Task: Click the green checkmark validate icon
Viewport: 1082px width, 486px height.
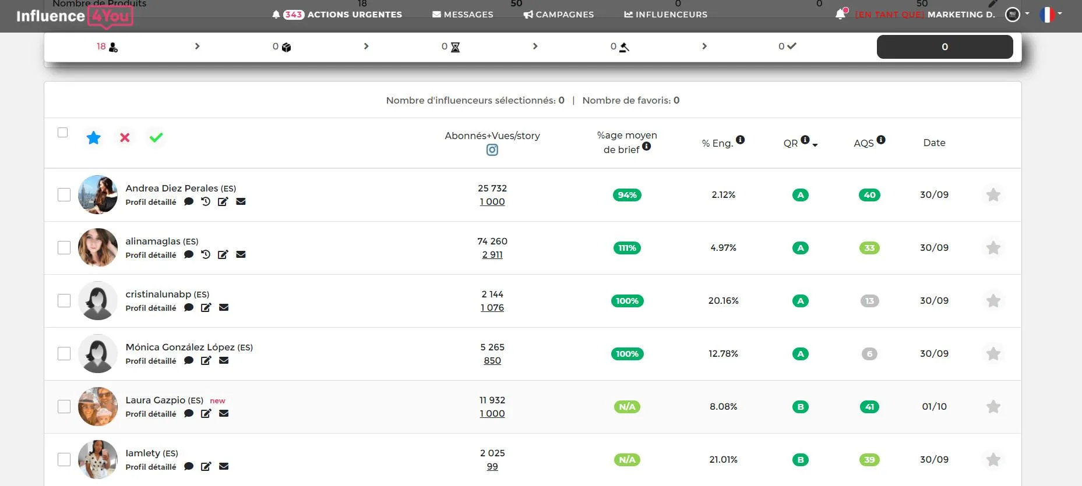Action: click(156, 138)
